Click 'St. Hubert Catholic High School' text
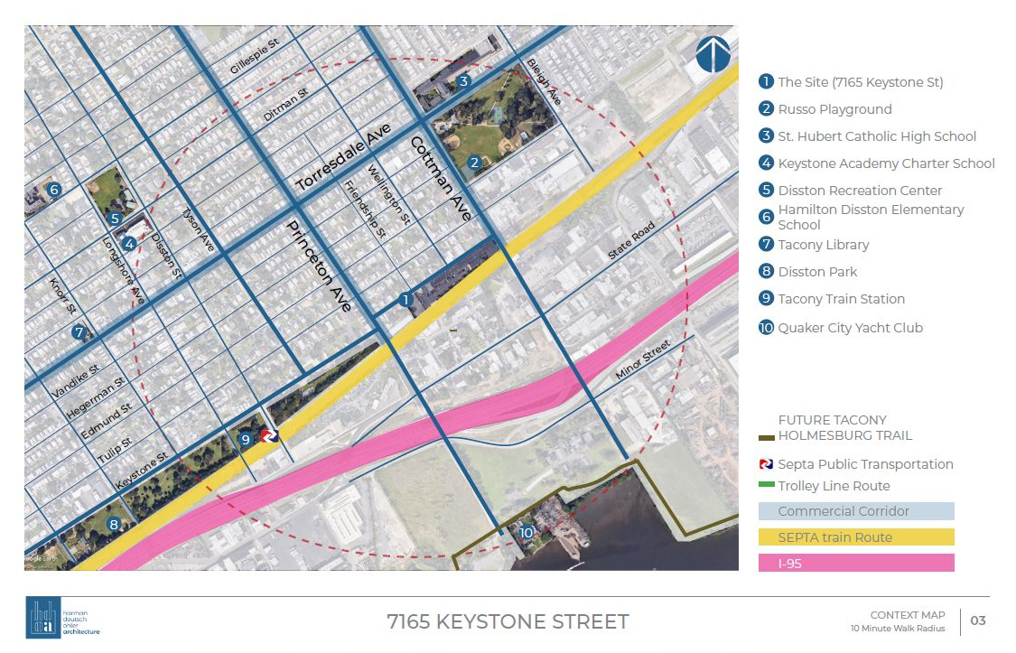1016x653 pixels. tap(877, 136)
